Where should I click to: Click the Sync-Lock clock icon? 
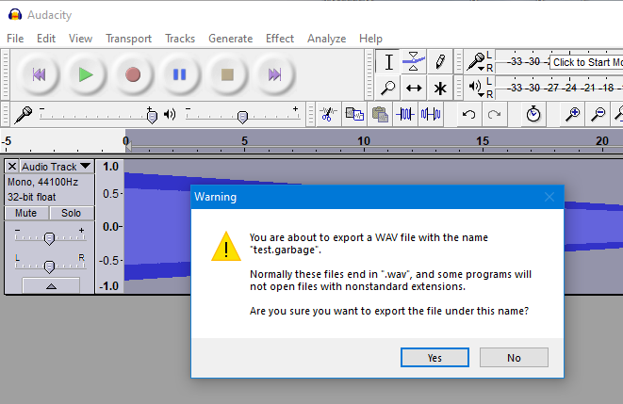point(533,114)
